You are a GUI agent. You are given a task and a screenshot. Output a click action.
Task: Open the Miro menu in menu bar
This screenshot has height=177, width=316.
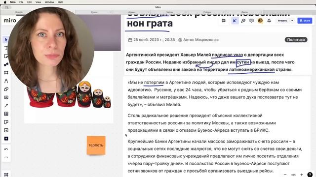coord(13,2)
